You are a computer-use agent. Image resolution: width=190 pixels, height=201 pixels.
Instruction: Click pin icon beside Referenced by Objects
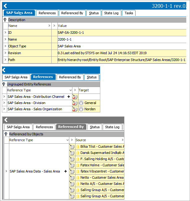coord(6,134)
